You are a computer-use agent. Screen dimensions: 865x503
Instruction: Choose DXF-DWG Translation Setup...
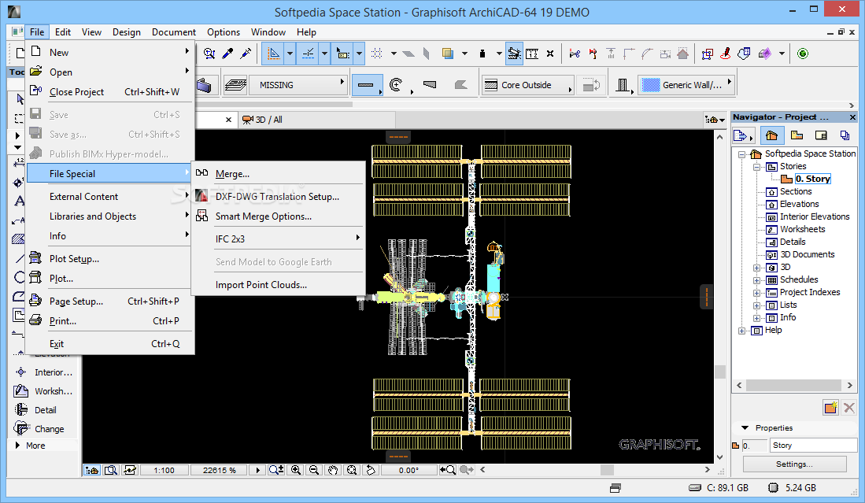[278, 196]
